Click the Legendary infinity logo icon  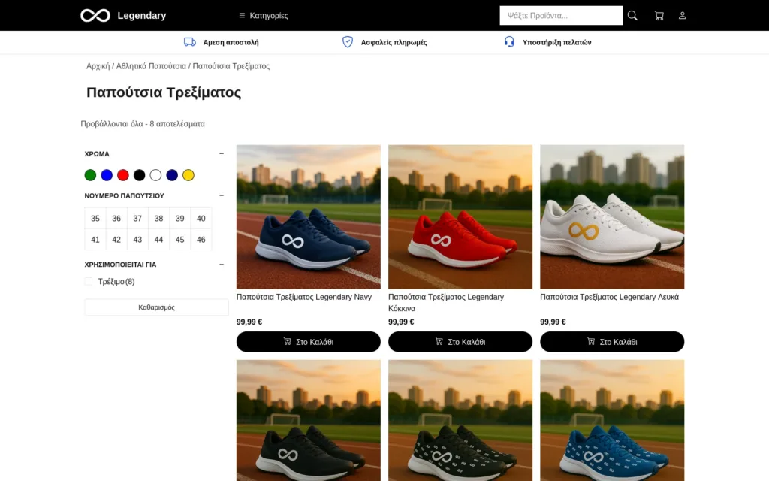click(x=95, y=16)
